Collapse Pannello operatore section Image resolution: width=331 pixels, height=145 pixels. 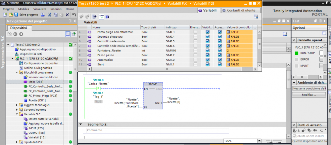point(294,40)
